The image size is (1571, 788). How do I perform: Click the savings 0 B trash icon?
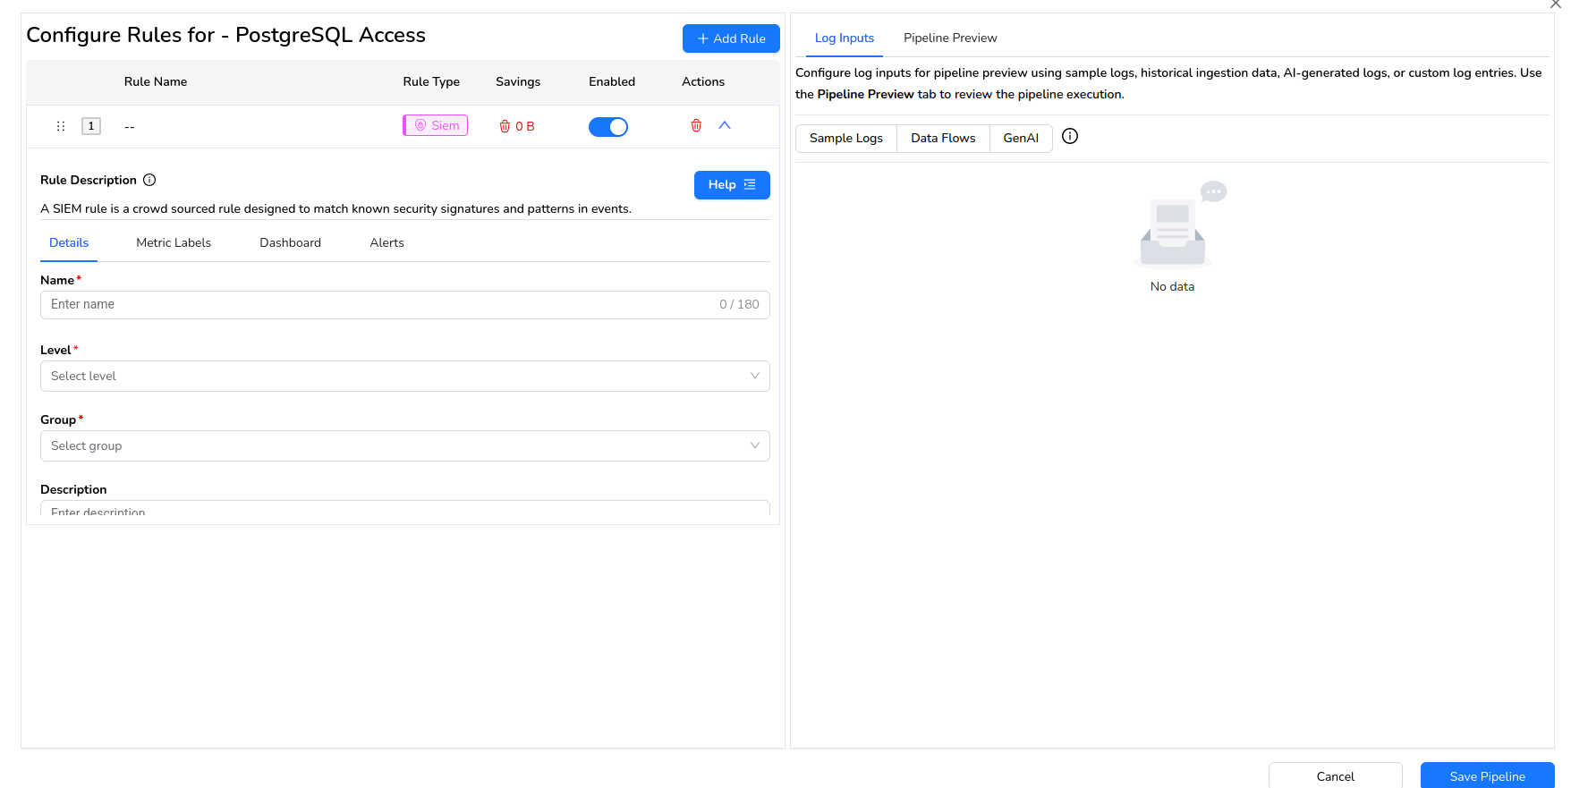505,126
